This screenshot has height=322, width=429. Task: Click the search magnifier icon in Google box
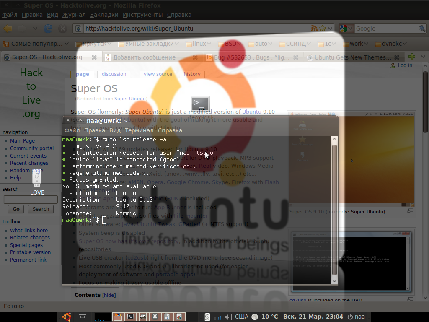coord(422,29)
